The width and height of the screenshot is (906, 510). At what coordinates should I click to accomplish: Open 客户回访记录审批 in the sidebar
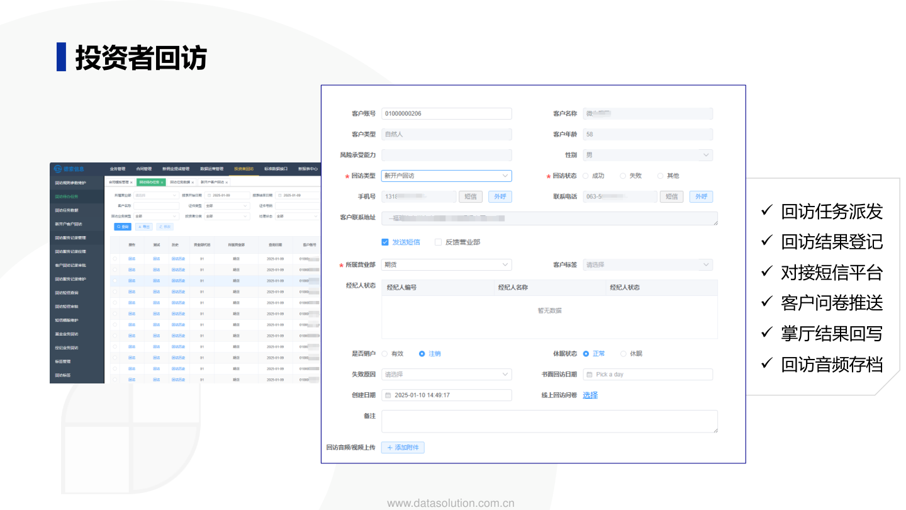tap(77, 266)
